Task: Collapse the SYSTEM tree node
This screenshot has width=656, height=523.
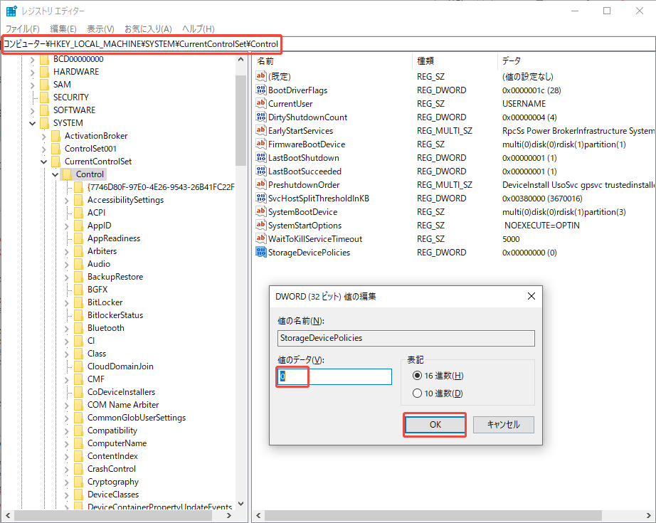Action: tap(33, 123)
